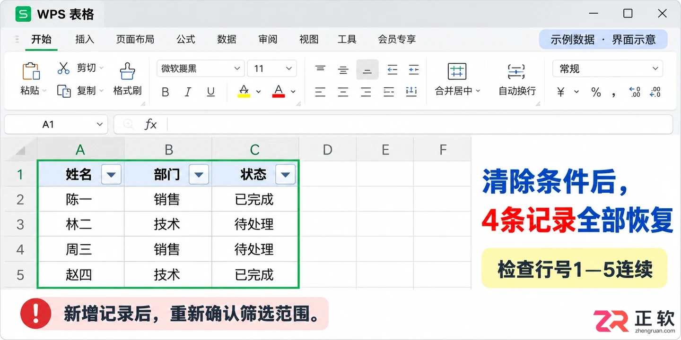681x340 pixels.
Task: Click the Paste clipboard icon
Action: click(31, 71)
